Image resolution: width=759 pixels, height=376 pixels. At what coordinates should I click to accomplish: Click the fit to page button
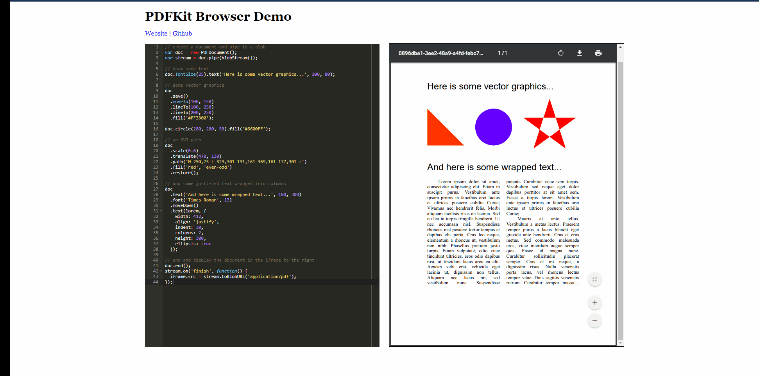(x=595, y=279)
